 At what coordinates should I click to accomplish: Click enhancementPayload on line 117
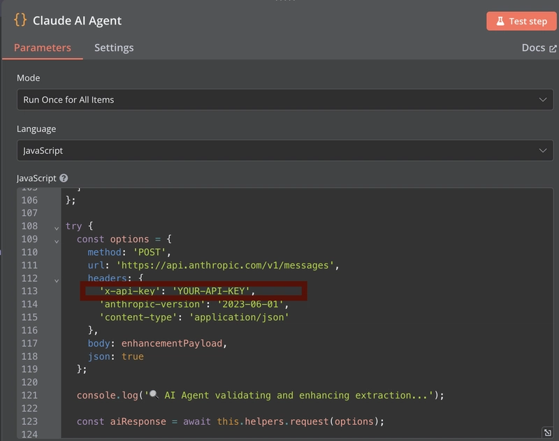point(172,343)
